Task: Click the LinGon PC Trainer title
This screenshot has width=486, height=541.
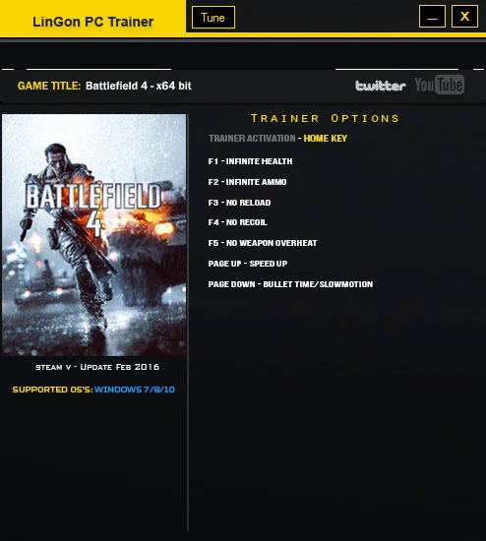Action: point(92,22)
